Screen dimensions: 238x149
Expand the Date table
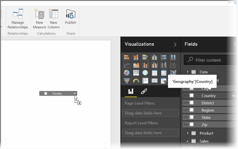point(188,72)
